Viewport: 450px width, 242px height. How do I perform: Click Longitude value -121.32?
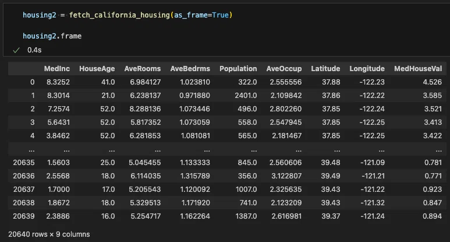373,202
